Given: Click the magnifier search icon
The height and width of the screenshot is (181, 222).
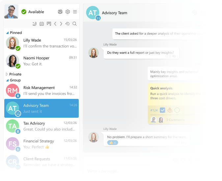Looking at the screenshot, I should pyautogui.click(x=75, y=24).
